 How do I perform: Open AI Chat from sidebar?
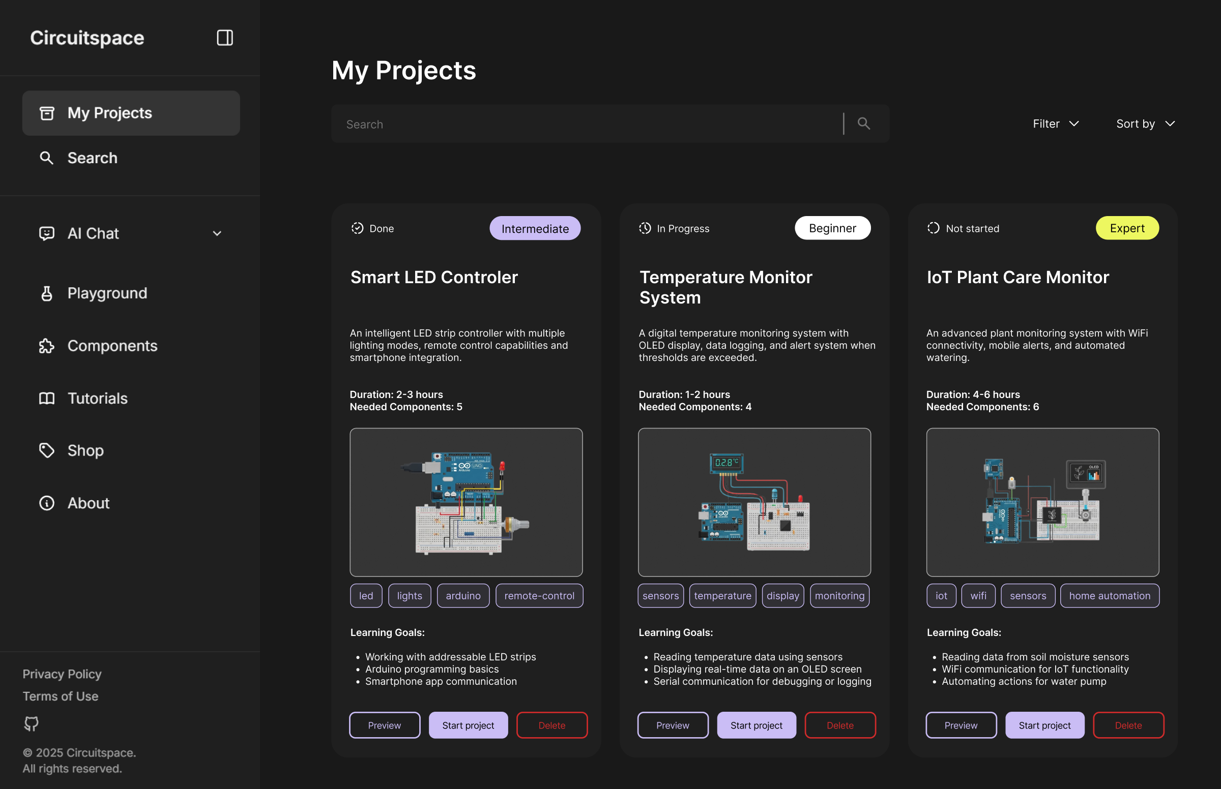tap(93, 233)
